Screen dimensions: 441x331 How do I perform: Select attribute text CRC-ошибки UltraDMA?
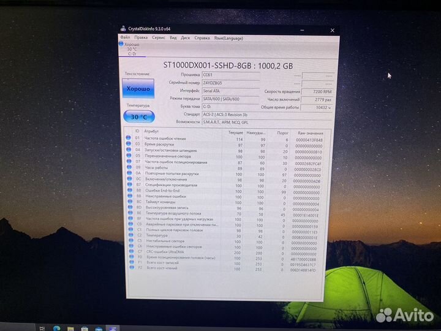coord(165,252)
